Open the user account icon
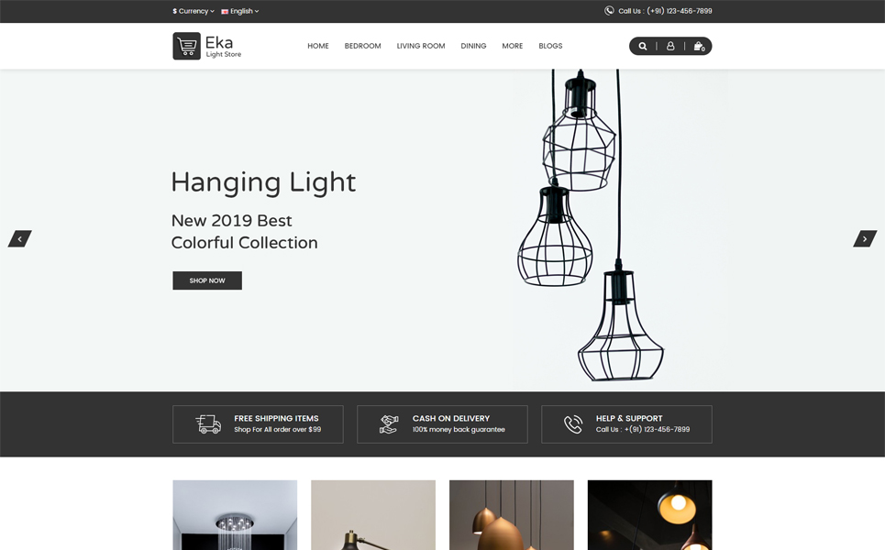 coord(670,46)
